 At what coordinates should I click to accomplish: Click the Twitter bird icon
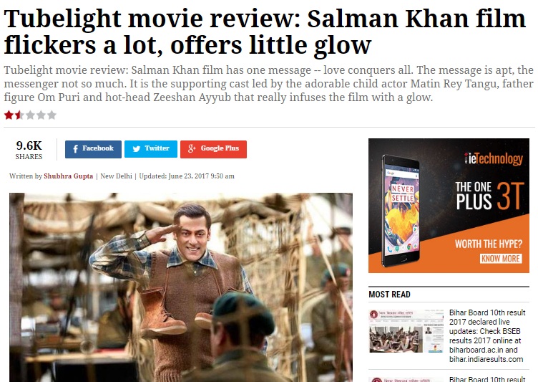coord(137,149)
